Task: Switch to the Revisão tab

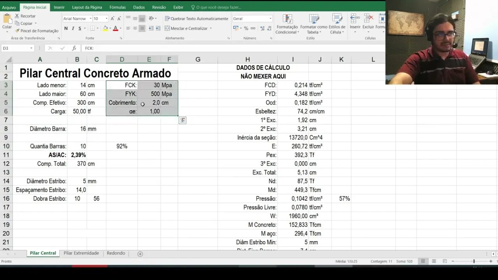Action: pyautogui.click(x=159, y=7)
